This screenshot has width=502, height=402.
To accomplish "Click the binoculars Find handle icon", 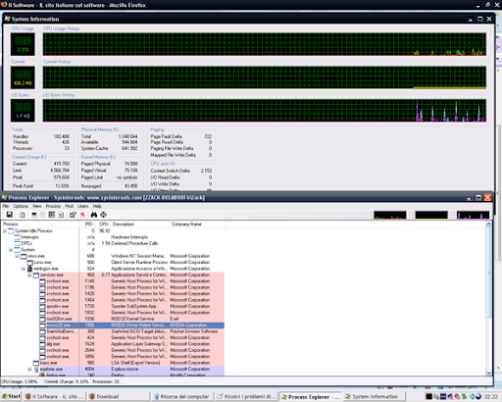I will click(x=94, y=215).
